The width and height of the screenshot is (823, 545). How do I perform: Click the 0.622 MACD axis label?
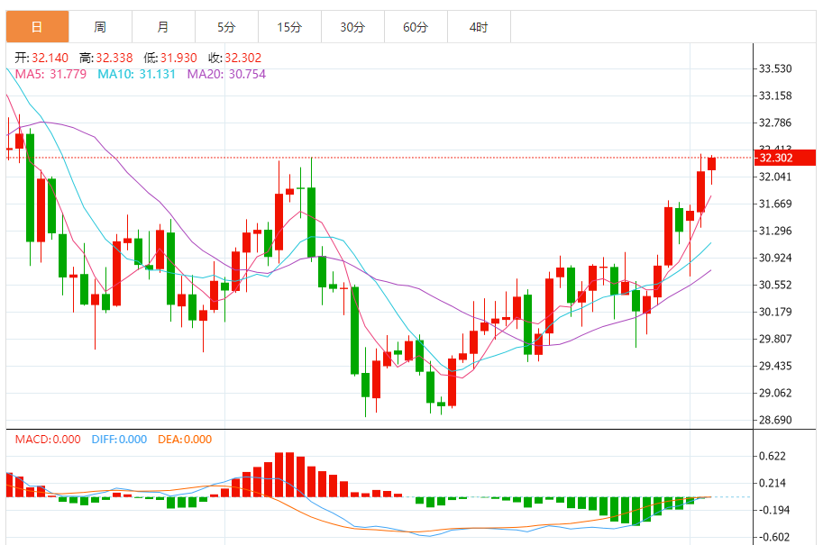coord(773,457)
